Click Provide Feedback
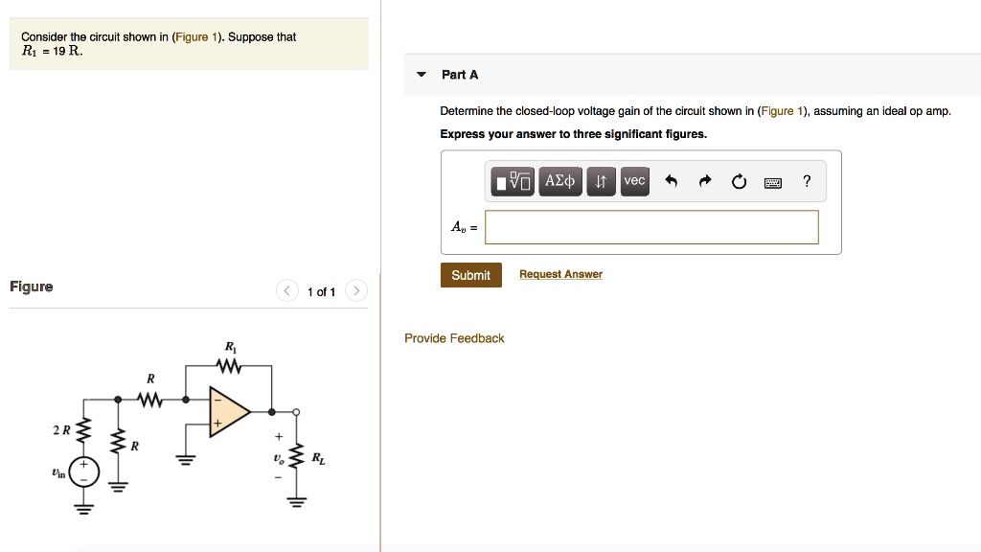Image resolution: width=981 pixels, height=552 pixels. (x=454, y=337)
